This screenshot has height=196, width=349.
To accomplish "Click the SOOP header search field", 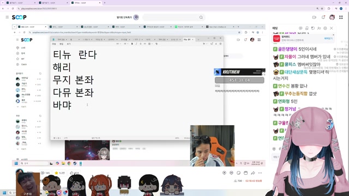I will 173,17.
